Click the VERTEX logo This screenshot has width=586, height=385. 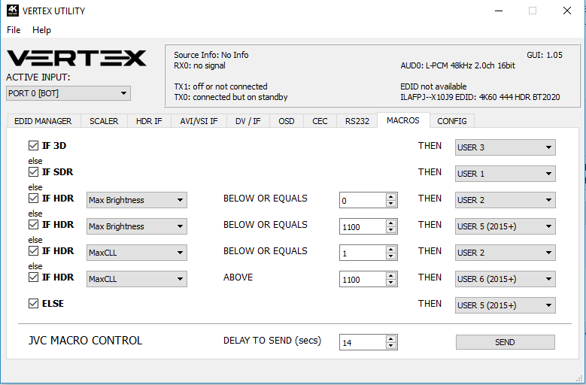click(77, 58)
